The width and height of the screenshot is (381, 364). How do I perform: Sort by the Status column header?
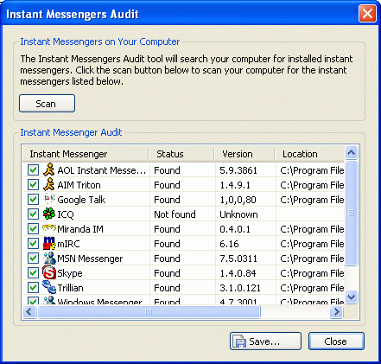tap(181, 154)
